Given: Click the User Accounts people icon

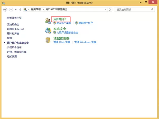Looking at the screenshot, I should (48, 21).
